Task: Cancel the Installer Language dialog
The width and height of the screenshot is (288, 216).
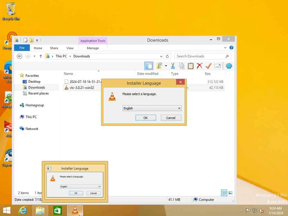Action: [171, 118]
